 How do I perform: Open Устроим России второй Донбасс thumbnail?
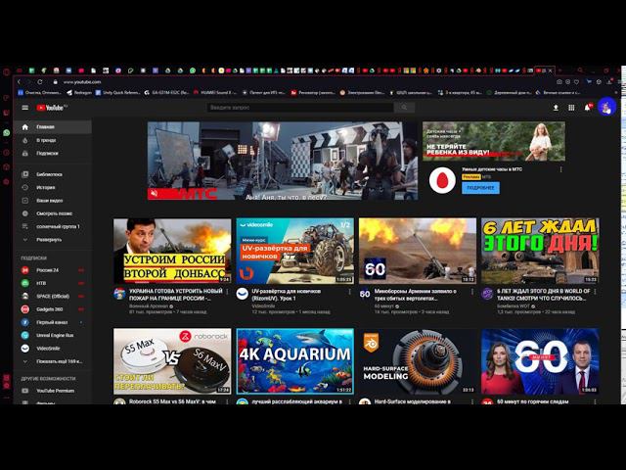click(172, 251)
